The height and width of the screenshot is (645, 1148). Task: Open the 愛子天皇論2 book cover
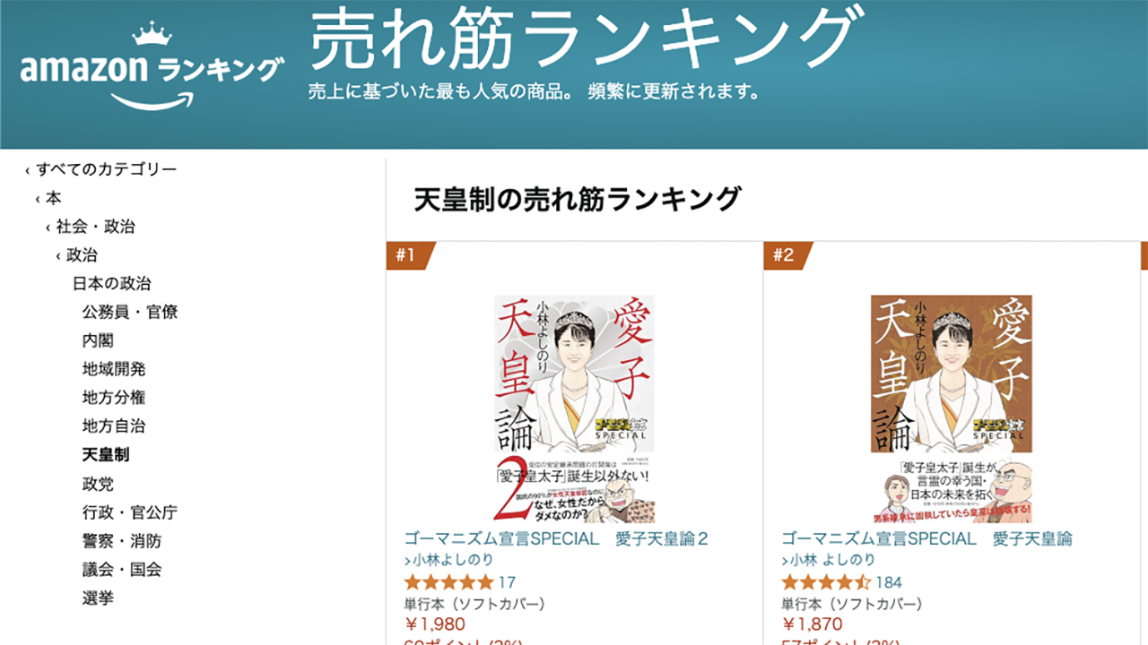click(574, 408)
